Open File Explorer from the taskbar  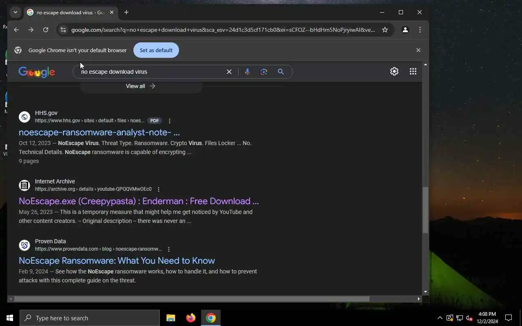pos(171,318)
